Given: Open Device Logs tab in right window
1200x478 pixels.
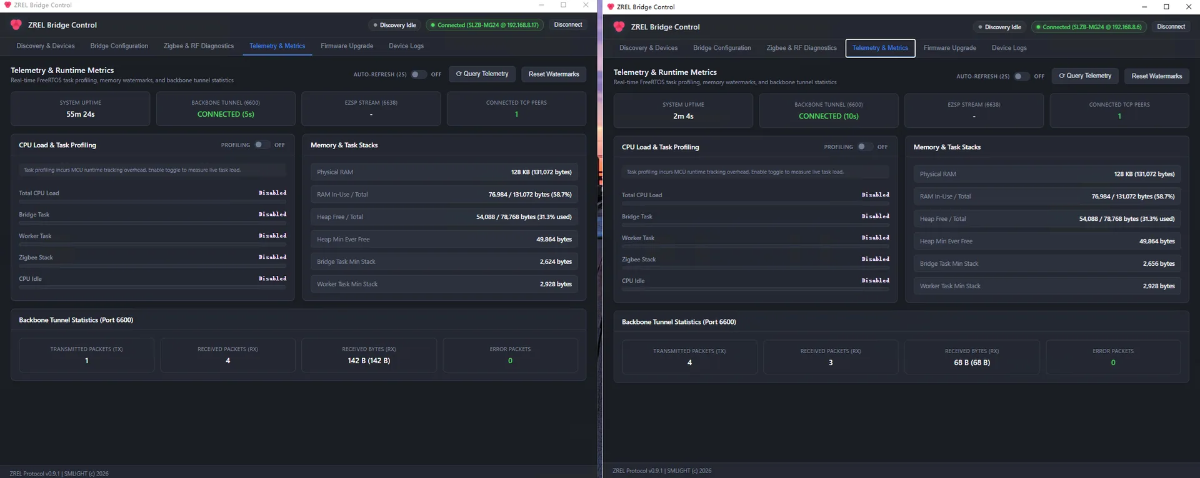Looking at the screenshot, I should click(1009, 48).
